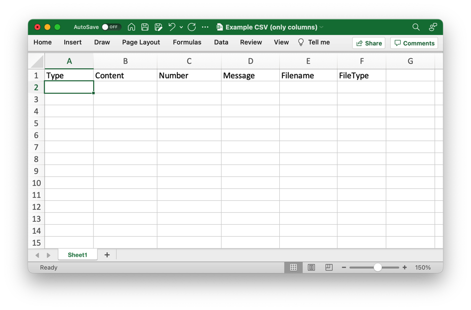Select column D header
Screen dimensions: 471x310
pos(250,61)
